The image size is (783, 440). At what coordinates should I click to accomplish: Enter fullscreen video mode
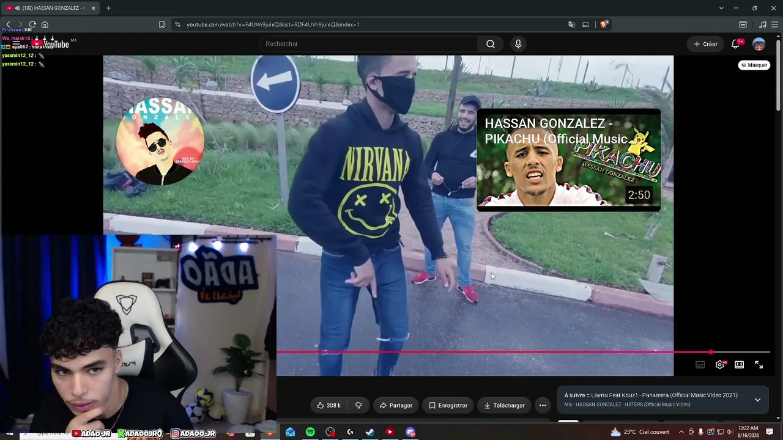point(759,365)
